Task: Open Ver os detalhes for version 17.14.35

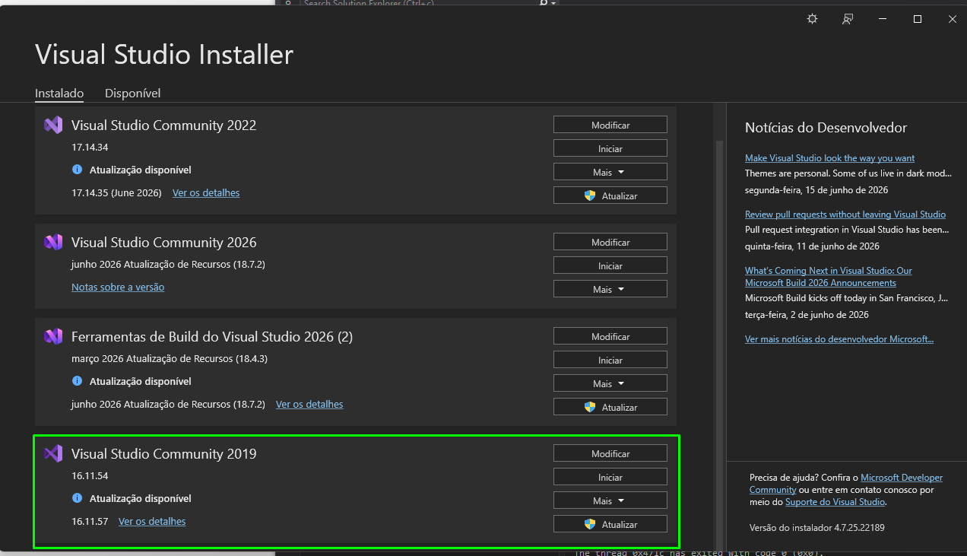Action: click(206, 192)
